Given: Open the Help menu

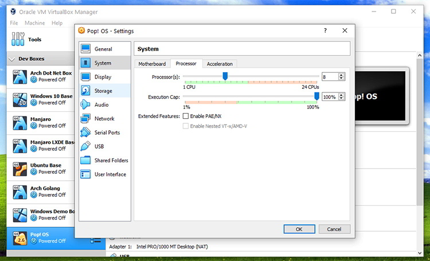Looking at the screenshot, I should 57,23.
